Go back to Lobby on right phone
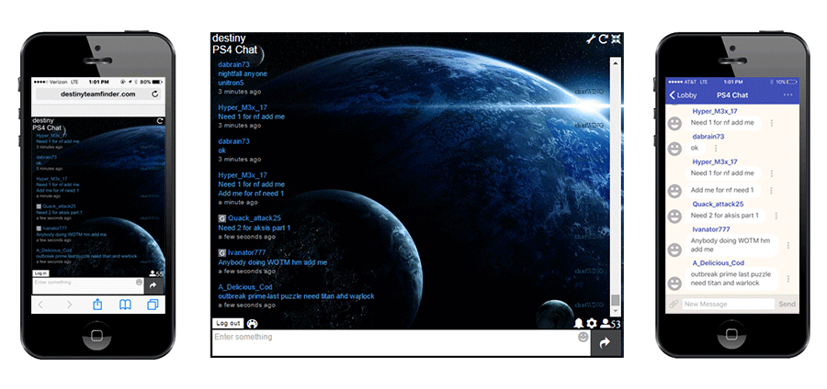The height and width of the screenshot is (389, 827). [683, 95]
